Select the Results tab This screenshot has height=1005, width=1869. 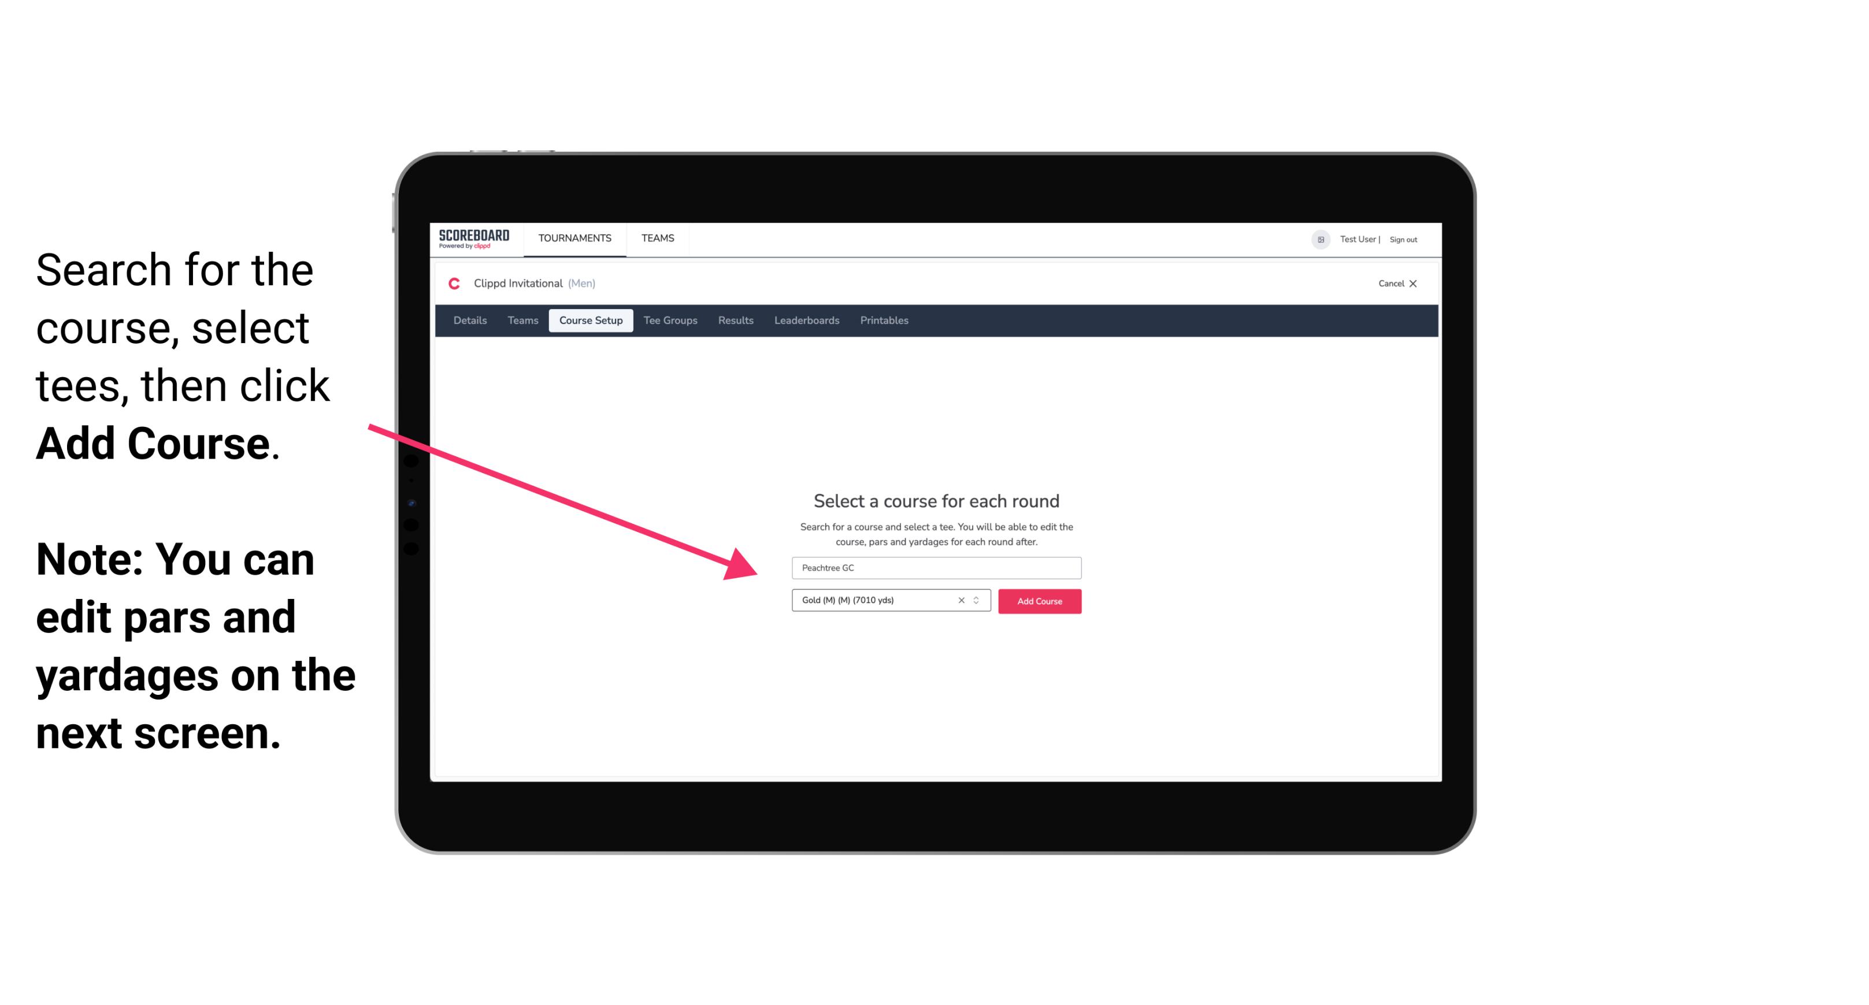pyautogui.click(x=735, y=321)
